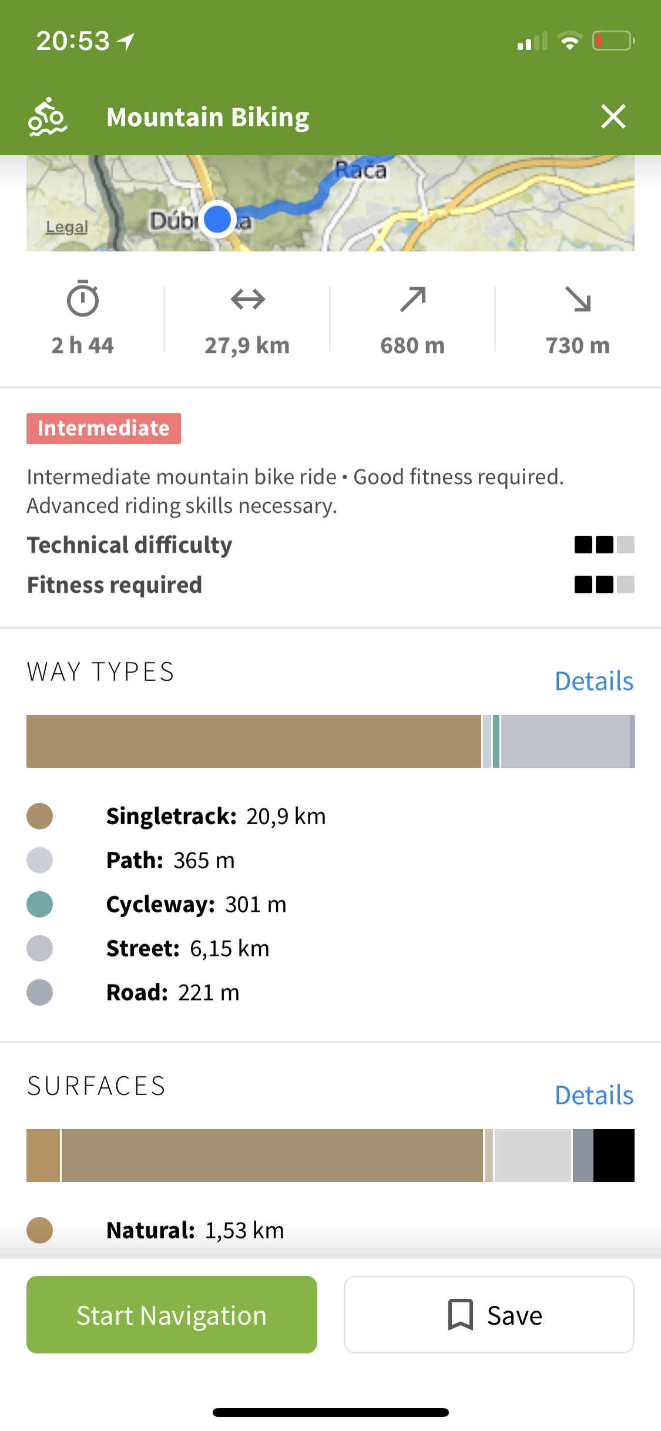
Task: Tap the uphill elevation arrow icon
Action: 413,299
